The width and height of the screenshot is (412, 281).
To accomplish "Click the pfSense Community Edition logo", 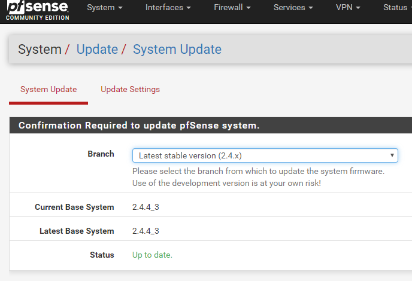I will [x=38, y=10].
